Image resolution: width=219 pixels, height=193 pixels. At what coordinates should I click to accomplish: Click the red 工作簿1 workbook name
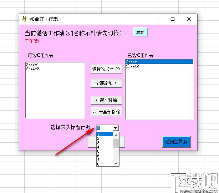coord(32,41)
